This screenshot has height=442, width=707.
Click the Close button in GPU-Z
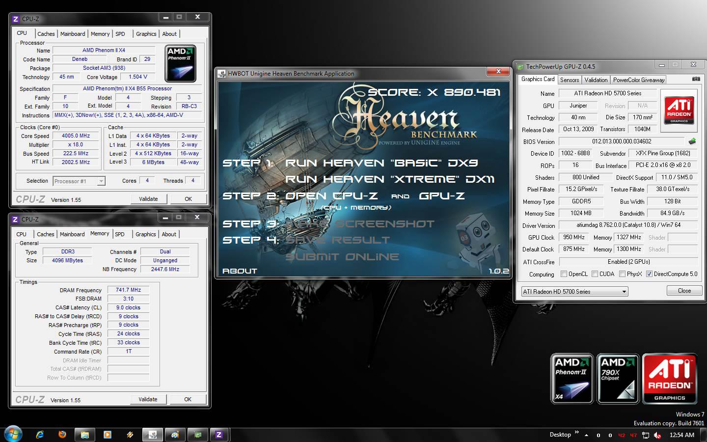click(684, 291)
